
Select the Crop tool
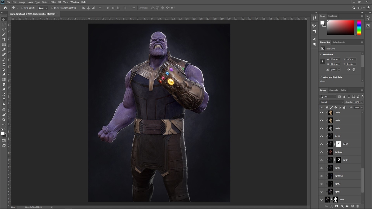pos(4,39)
